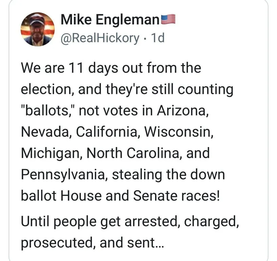Open the Mike Engleman display name link

(110, 19)
